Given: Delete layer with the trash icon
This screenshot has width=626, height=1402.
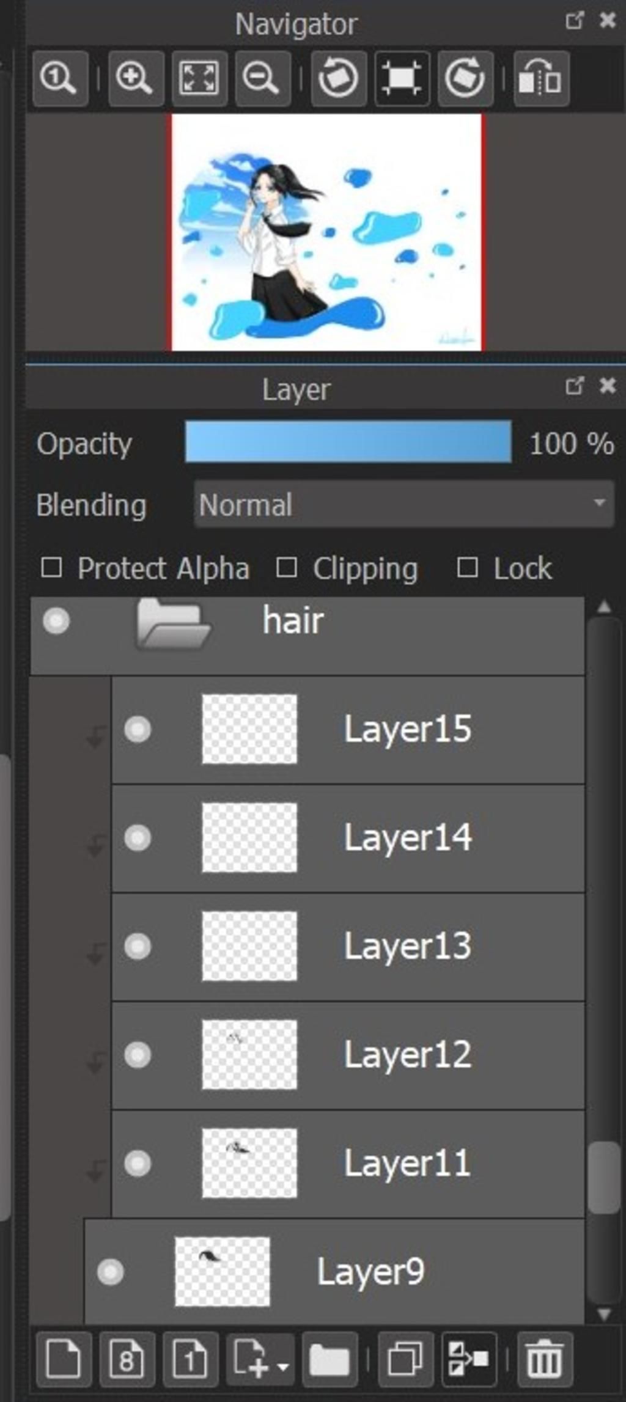Looking at the screenshot, I should (545, 1359).
